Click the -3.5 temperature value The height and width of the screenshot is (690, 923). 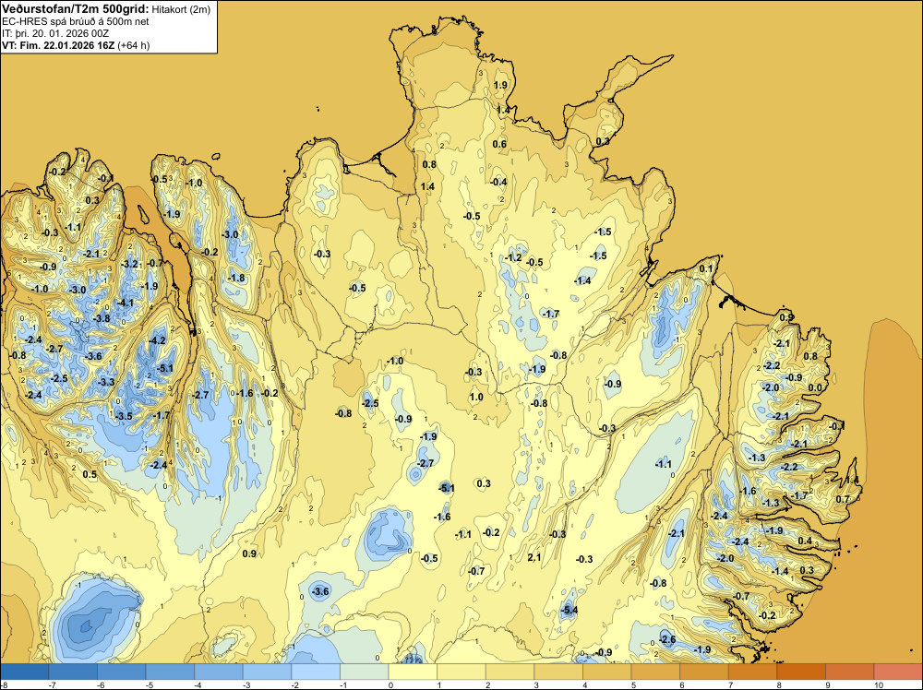tap(124, 416)
